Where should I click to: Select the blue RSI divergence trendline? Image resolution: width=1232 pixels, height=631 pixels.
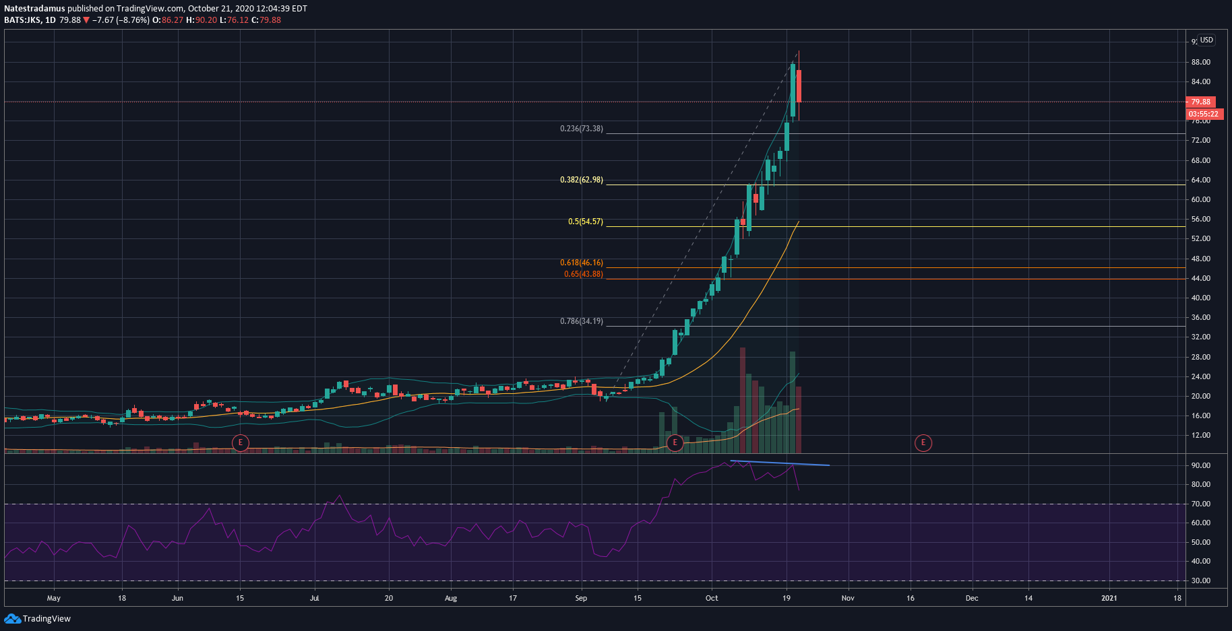tap(780, 463)
